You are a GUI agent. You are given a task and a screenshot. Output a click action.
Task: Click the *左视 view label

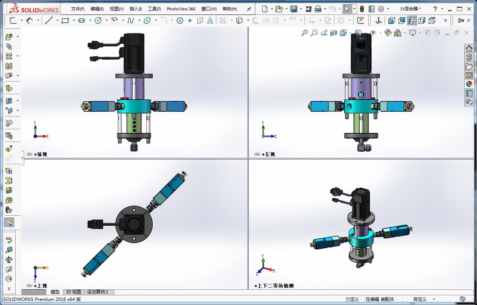268,154
